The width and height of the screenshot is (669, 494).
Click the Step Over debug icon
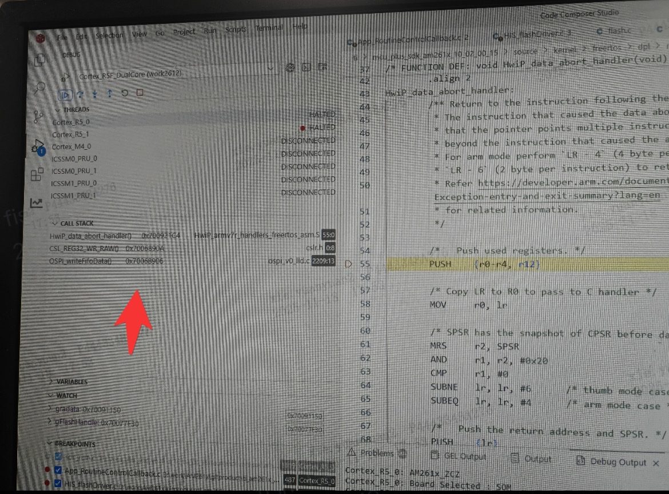tap(80, 94)
